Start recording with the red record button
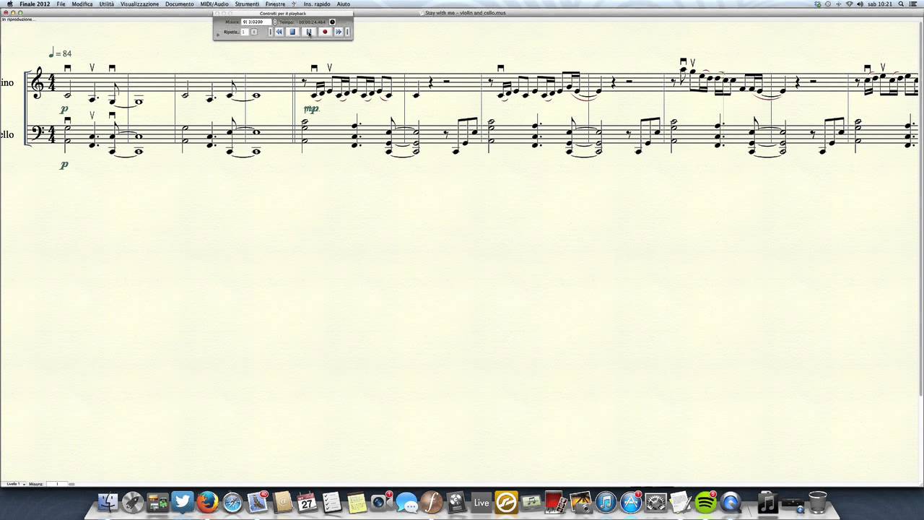 pyautogui.click(x=325, y=32)
